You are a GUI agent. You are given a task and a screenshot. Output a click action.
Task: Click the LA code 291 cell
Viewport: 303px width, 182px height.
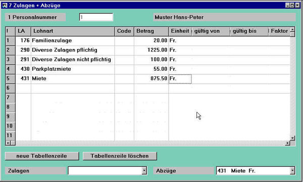pos(23,60)
